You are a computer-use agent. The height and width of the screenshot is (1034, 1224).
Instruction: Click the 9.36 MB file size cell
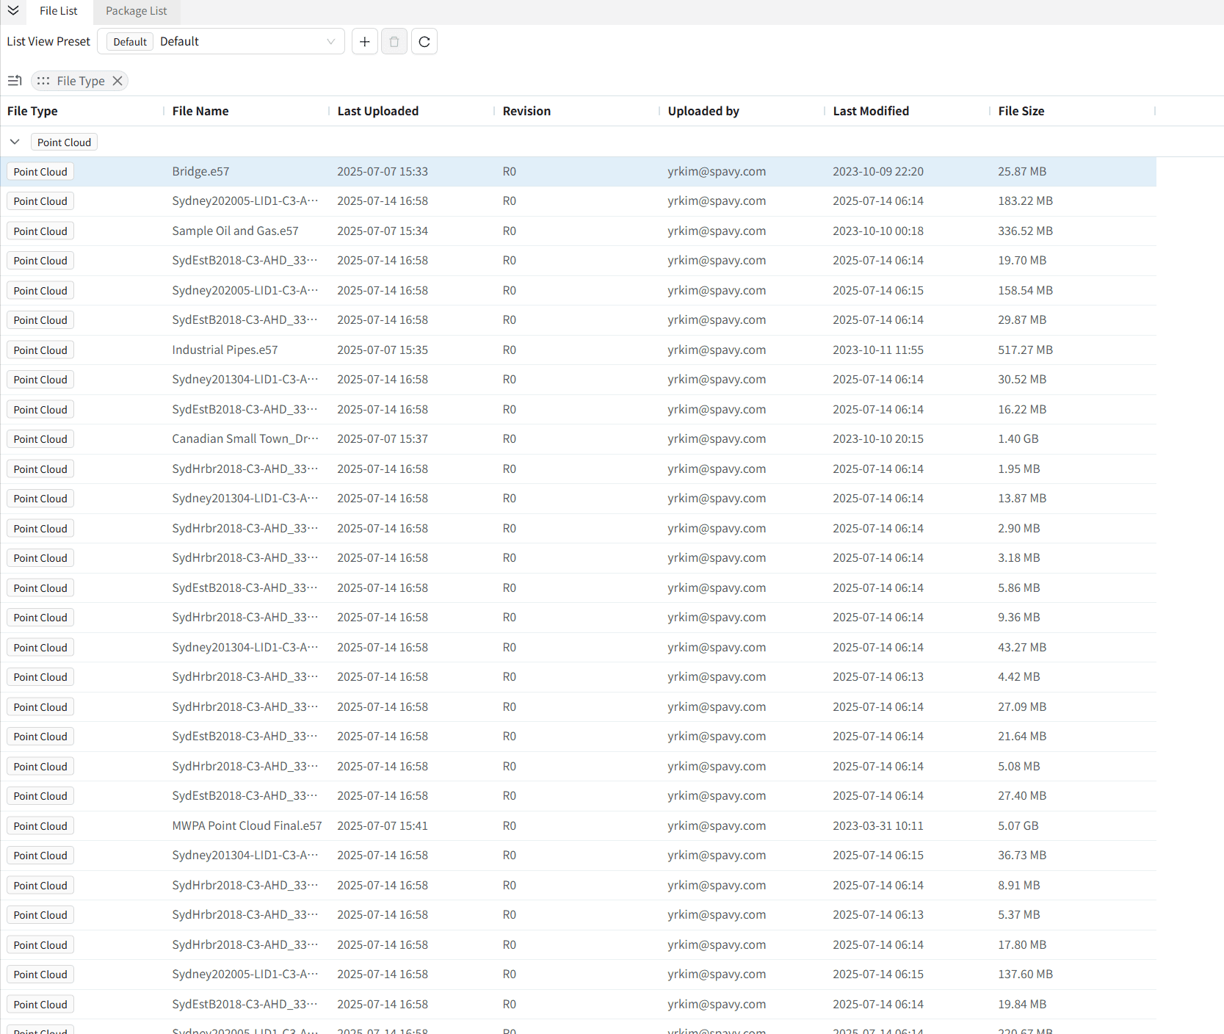1019,617
